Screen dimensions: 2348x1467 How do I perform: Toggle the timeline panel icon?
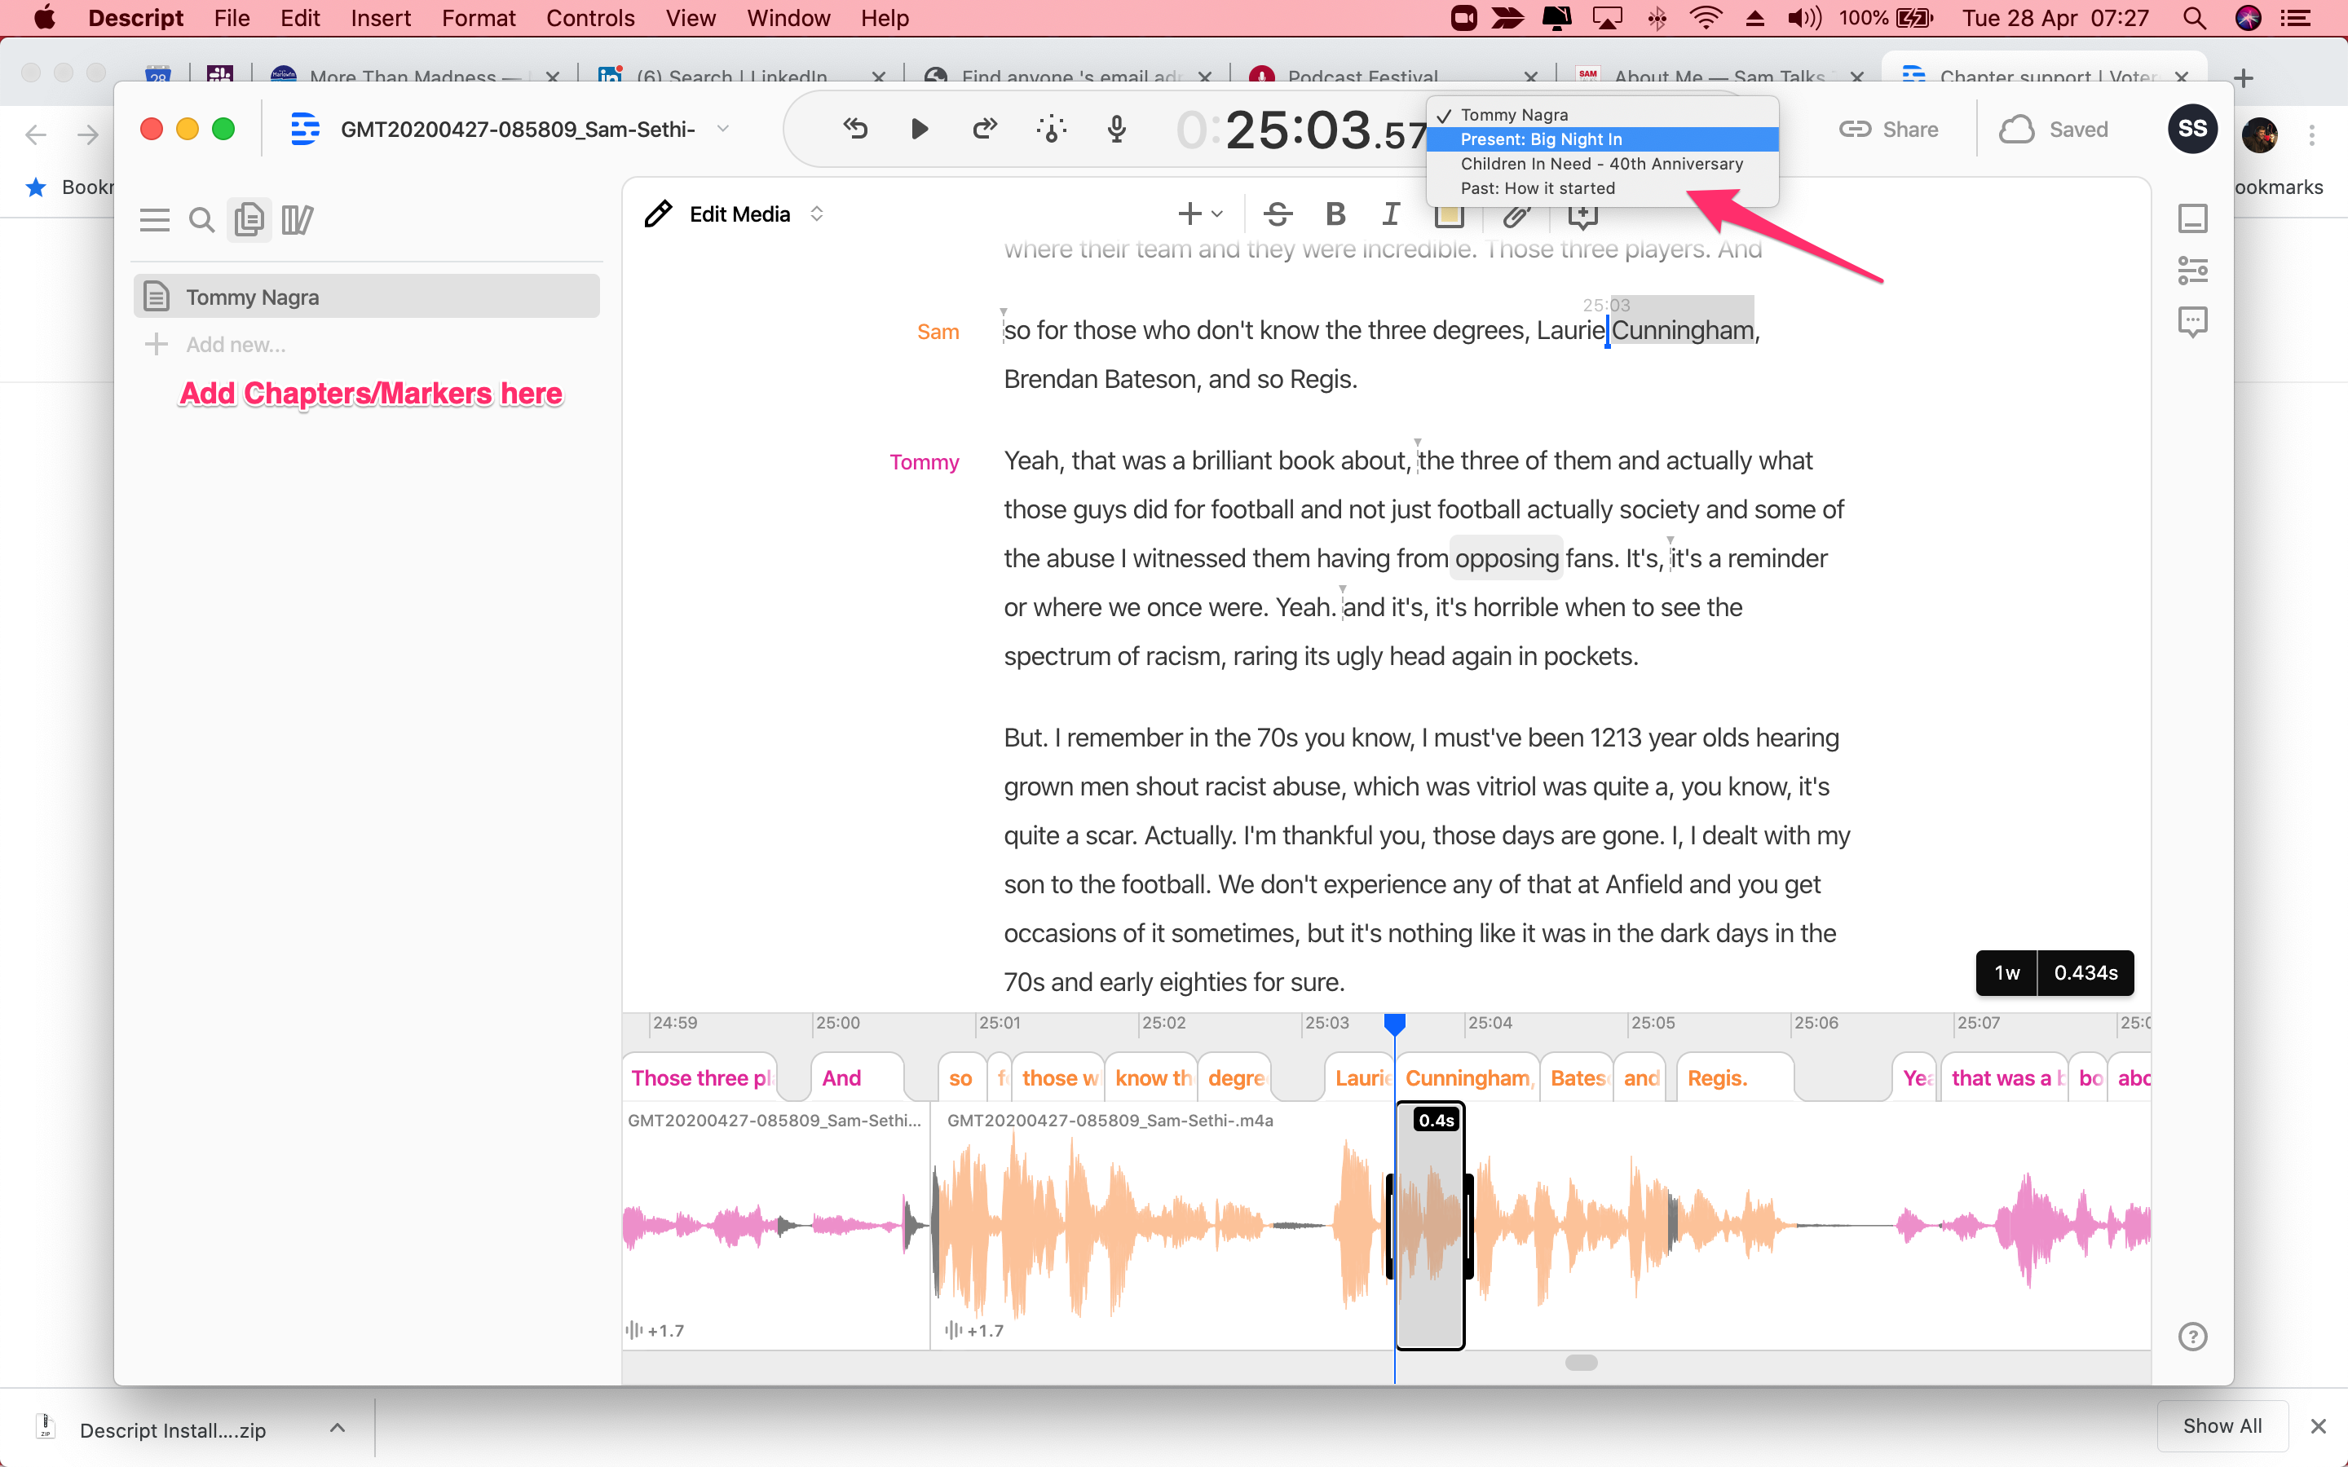[2193, 218]
